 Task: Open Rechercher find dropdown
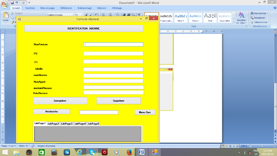(259, 13)
